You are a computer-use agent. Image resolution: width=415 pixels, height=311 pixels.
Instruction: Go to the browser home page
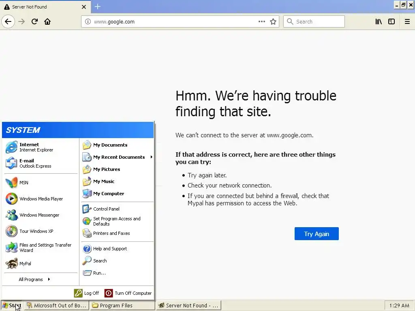[47, 21]
